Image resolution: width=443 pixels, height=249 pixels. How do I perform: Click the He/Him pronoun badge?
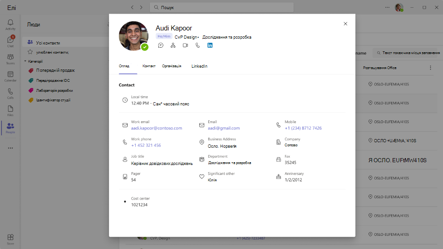164,36
